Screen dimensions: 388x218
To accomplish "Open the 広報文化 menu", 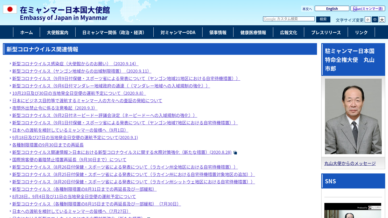I will tap(289, 32).
